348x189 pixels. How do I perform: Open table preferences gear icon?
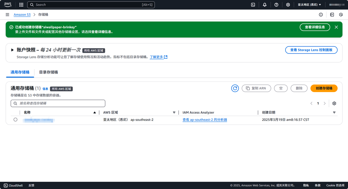click(334, 103)
